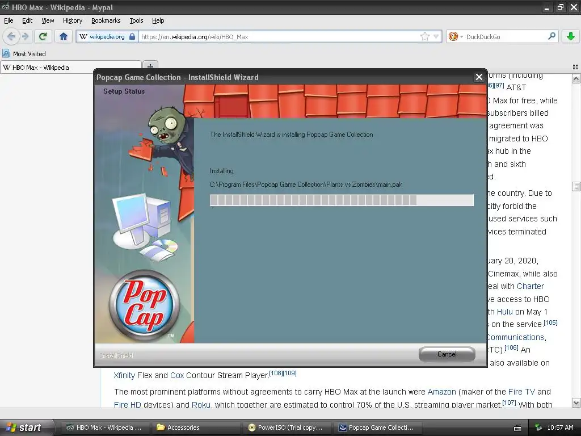Switch to HBO Max - Wikipedia taskbar button

coord(104,427)
